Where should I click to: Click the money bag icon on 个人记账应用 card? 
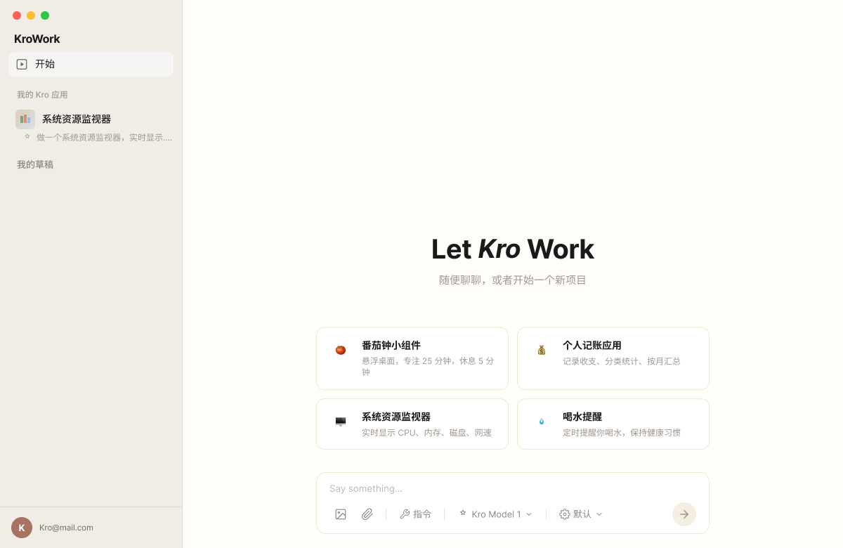541,349
